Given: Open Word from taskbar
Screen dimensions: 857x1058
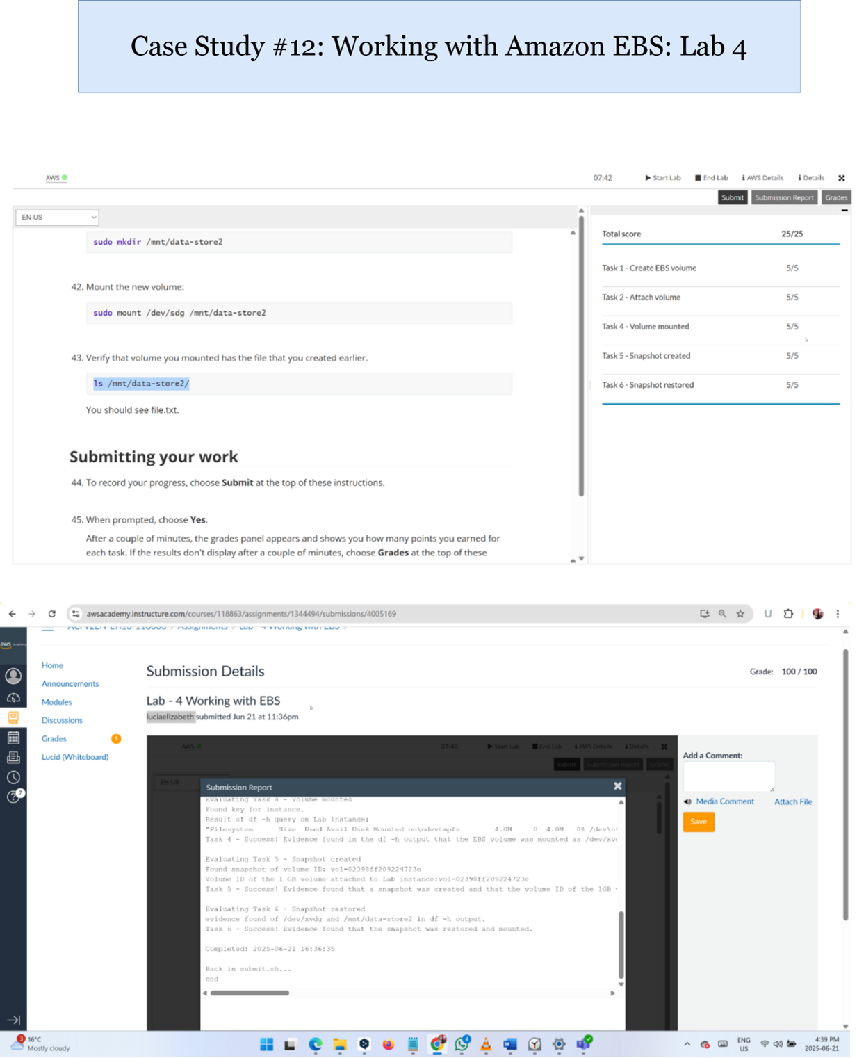Looking at the screenshot, I should coord(510,1044).
